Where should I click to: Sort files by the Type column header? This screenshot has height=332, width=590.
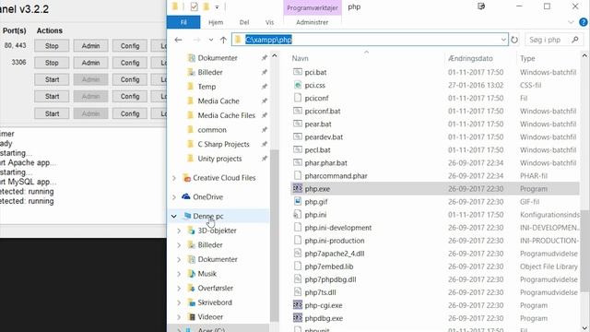(x=527, y=58)
